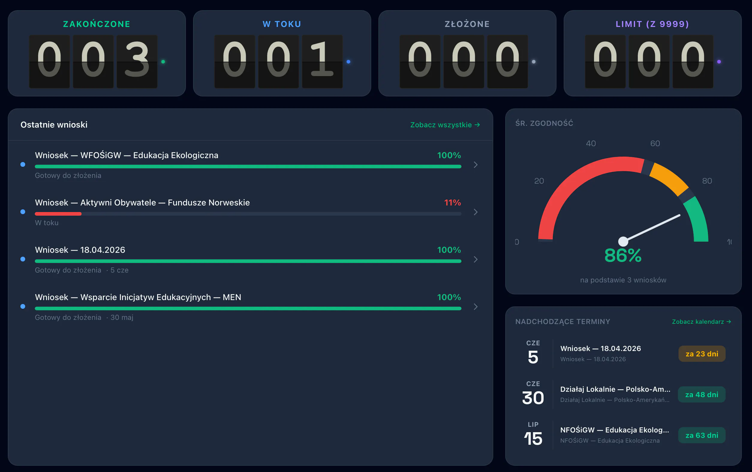
Task: Select the 'za 23 dni' deadline badge
Action: coord(702,354)
